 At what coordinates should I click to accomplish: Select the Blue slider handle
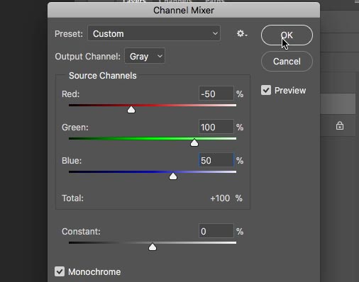click(x=173, y=176)
